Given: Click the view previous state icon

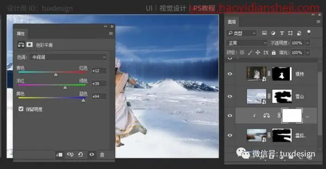Looking at the screenshot, I should pos(70,155).
